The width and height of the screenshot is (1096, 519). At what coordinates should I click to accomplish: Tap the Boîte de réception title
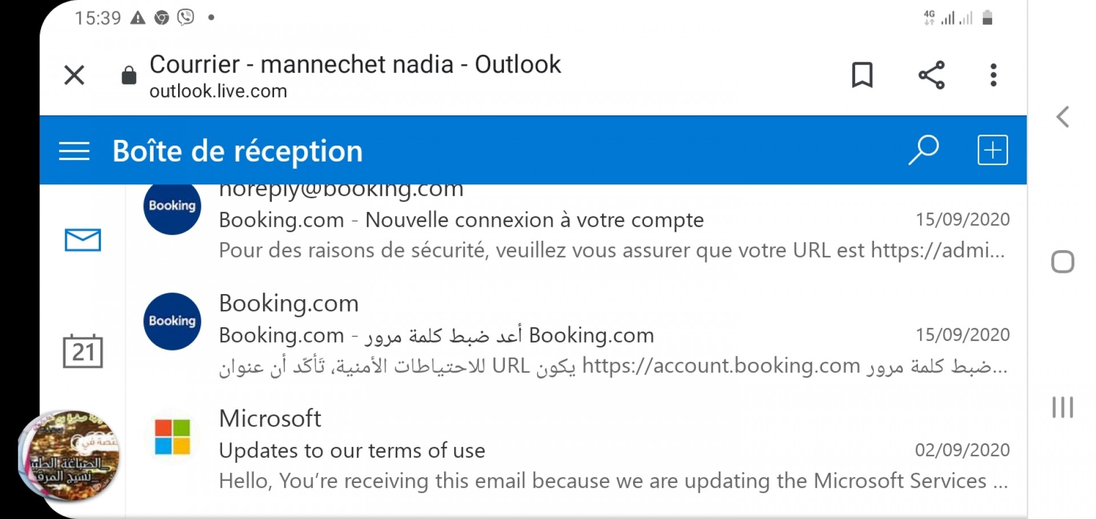point(237,151)
